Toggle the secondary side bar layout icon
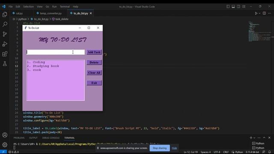Screen dimensions: 274x154 [238, 6]
